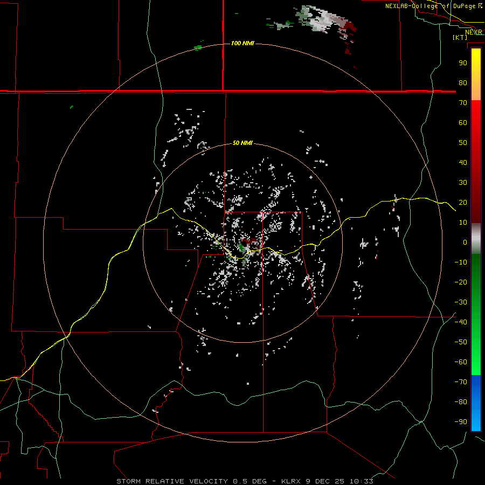Click the 70 value on the velocity scale
Image resolution: width=485 pixels, height=485 pixels.
(463, 103)
